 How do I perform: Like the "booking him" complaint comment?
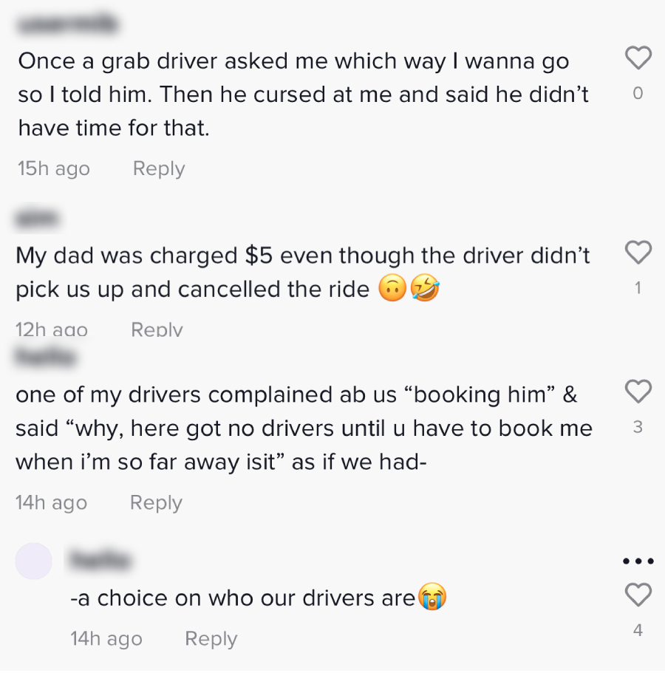(x=638, y=392)
